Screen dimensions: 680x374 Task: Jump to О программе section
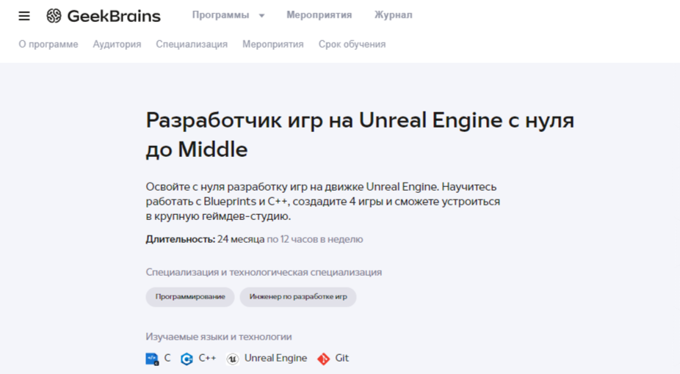(x=48, y=44)
